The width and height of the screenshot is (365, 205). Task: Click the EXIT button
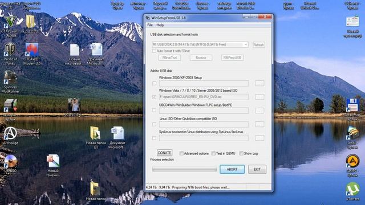point(257,169)
